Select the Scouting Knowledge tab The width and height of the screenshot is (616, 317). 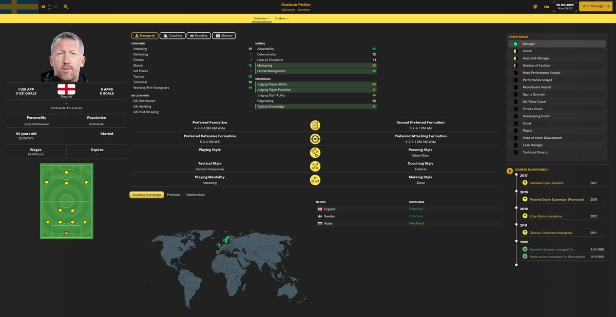146,195
